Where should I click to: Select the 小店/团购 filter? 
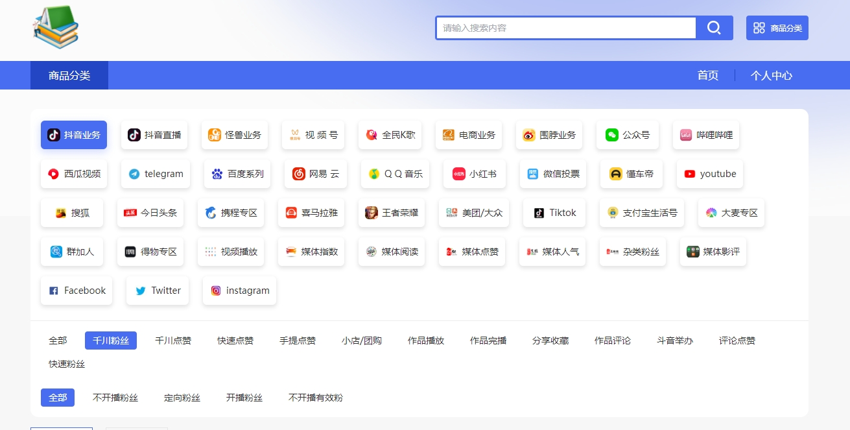(362, 340)
